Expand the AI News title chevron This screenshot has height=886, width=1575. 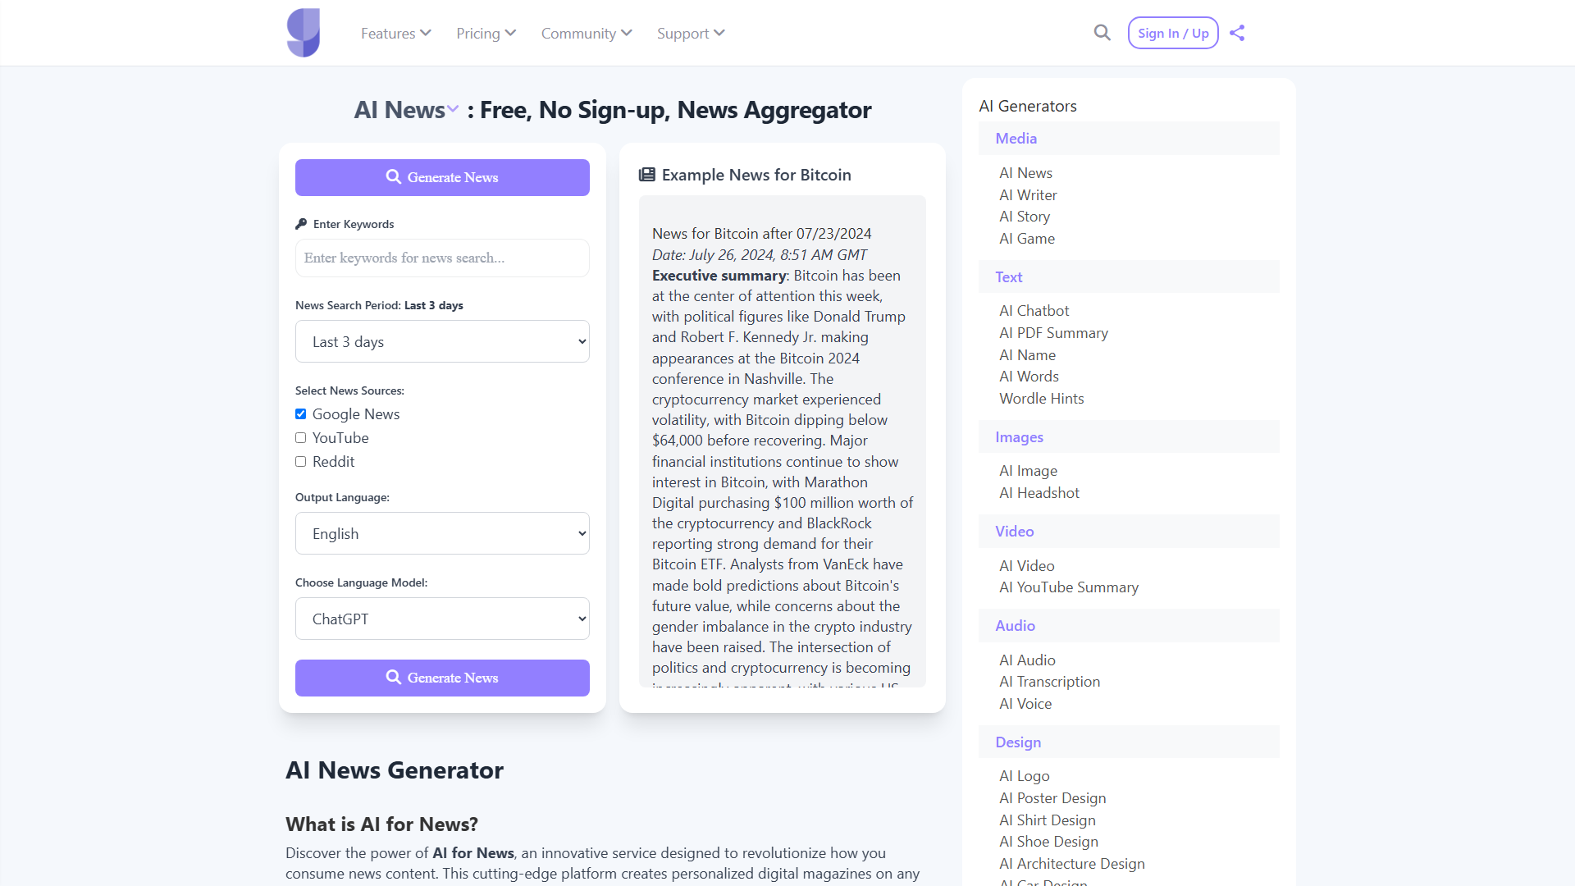(453, 109)
